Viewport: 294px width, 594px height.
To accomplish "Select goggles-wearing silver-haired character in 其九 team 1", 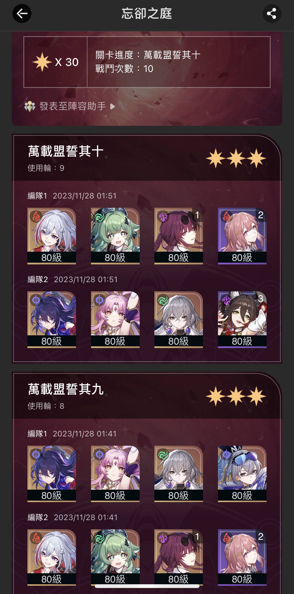I will pyautogui.click(x=242, y=474).
